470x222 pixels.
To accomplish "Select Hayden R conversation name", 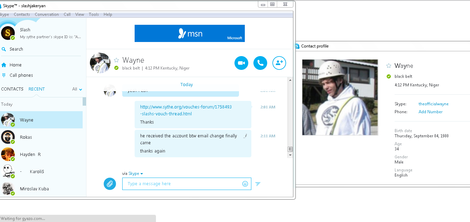I will 30,155.
